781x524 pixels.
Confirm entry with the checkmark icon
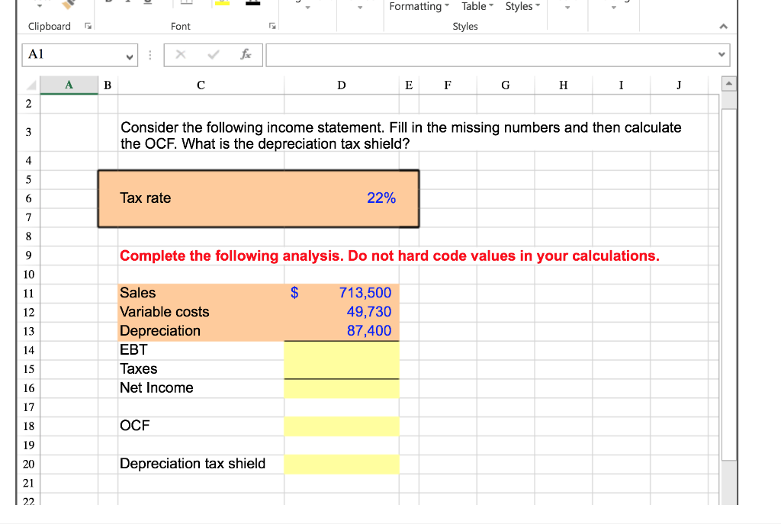click(212, 55)
